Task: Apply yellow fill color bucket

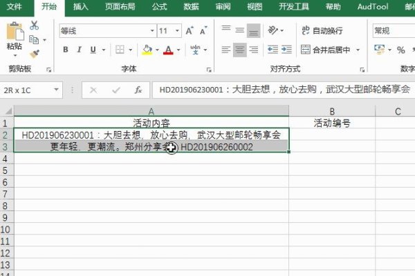Action: tap(147, 50)
